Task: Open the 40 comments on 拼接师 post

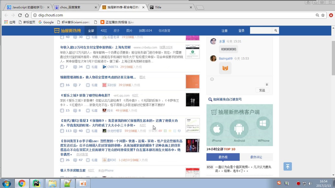Action: pos(78,131)
